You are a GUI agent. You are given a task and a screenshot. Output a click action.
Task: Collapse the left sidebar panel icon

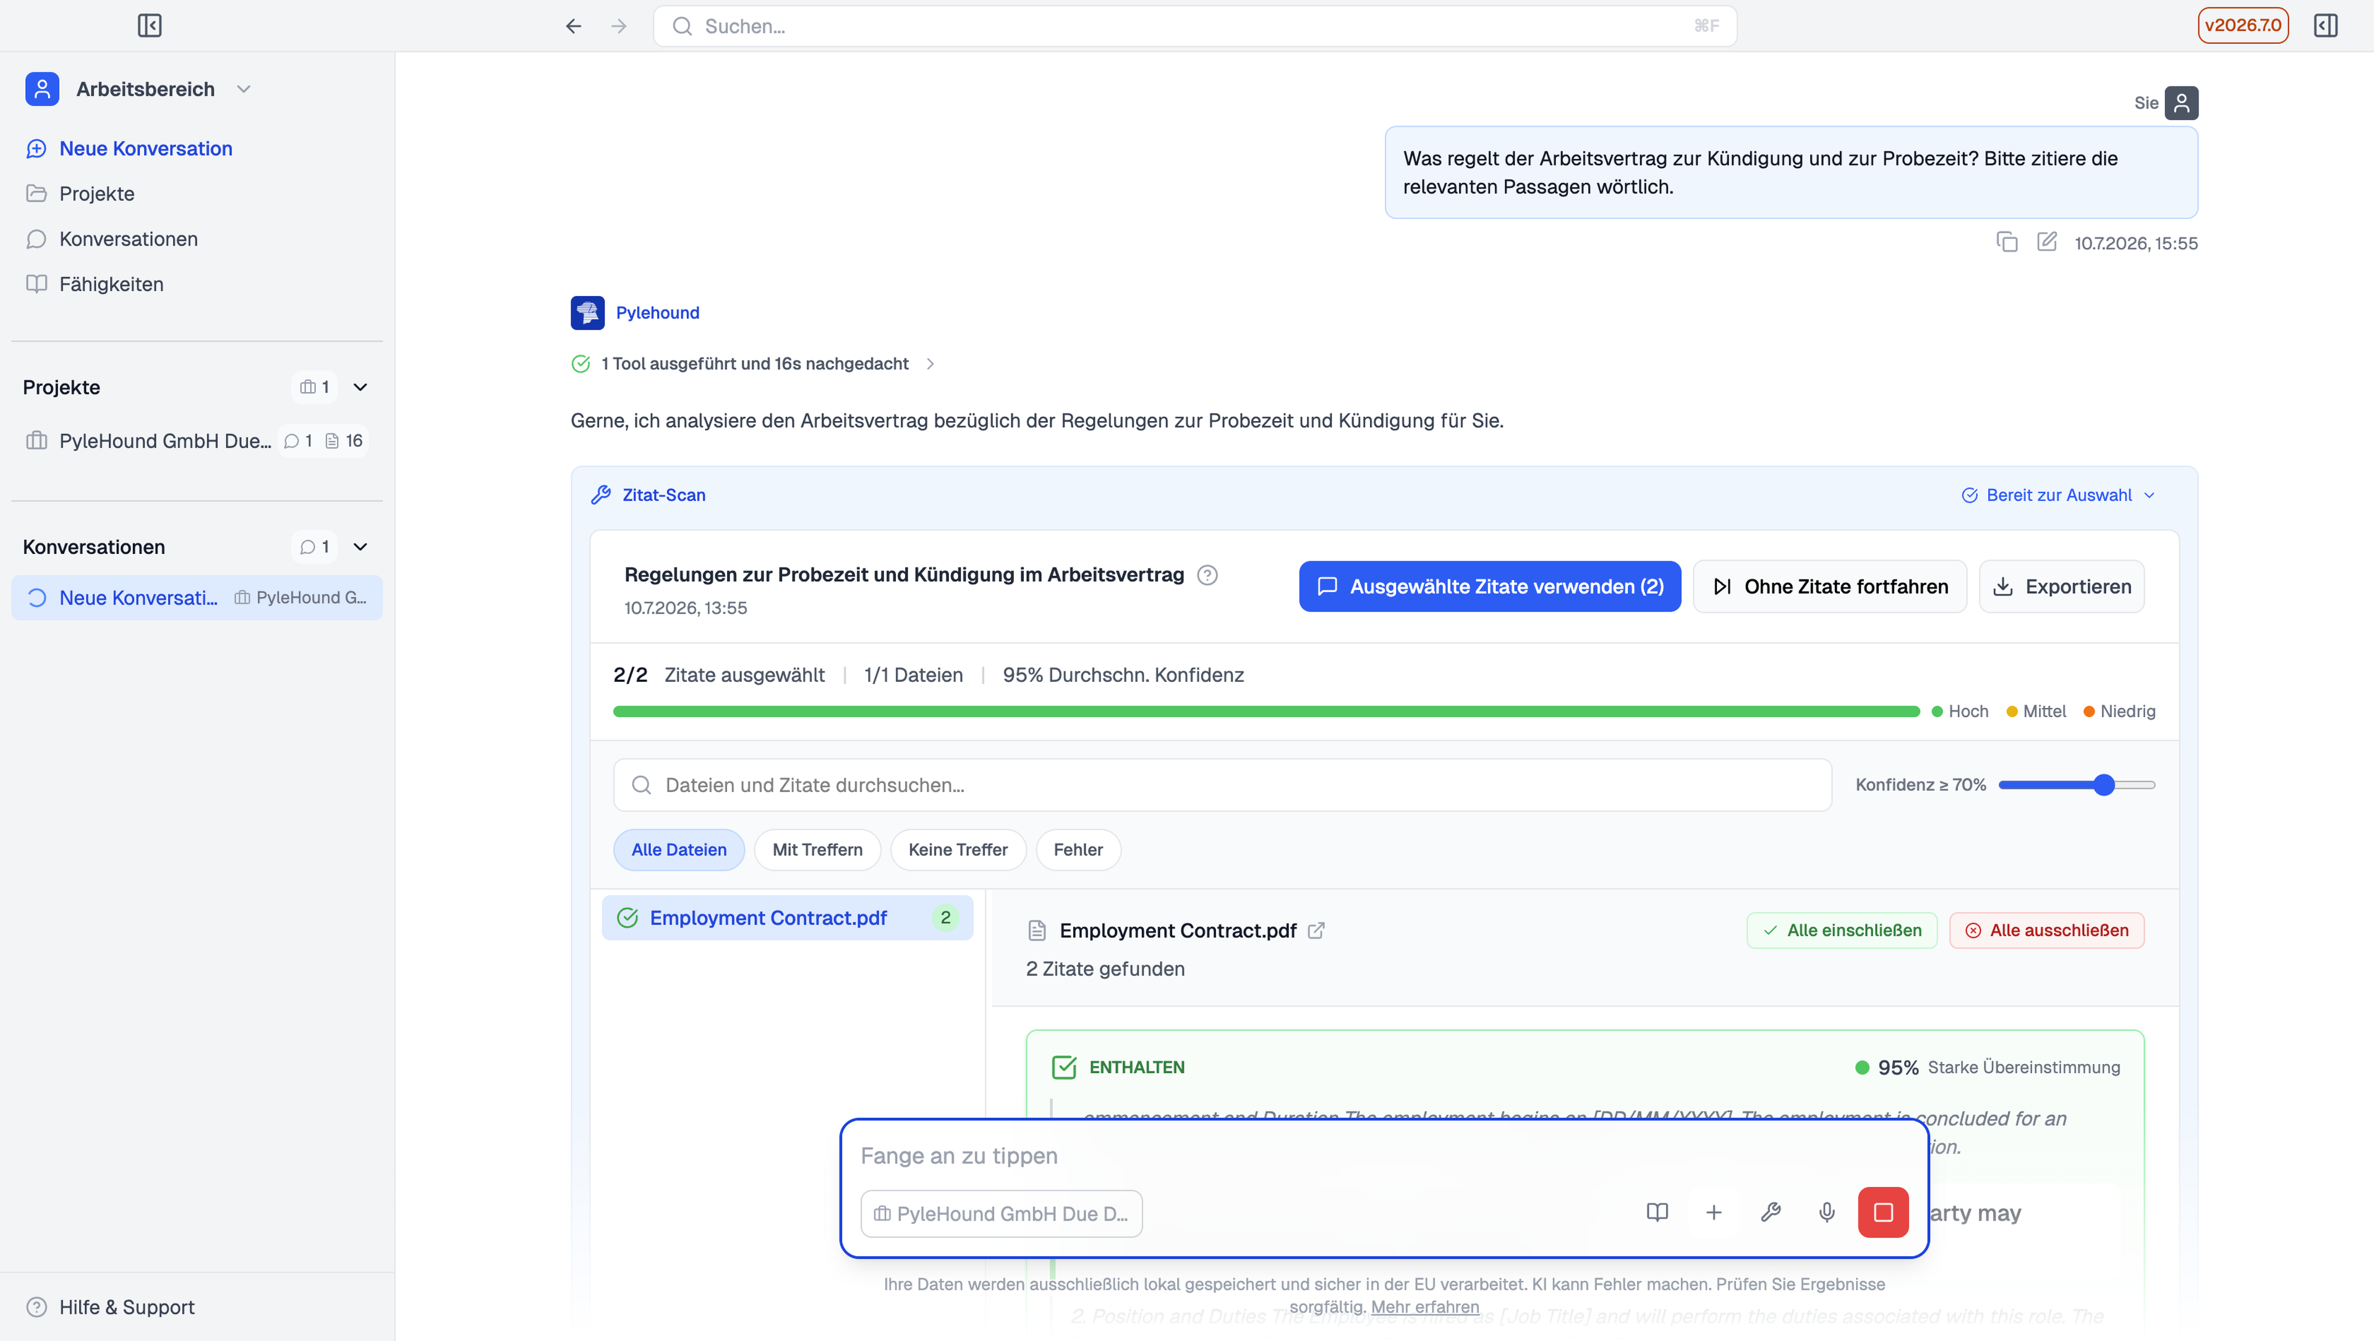(x=149, y=26)
